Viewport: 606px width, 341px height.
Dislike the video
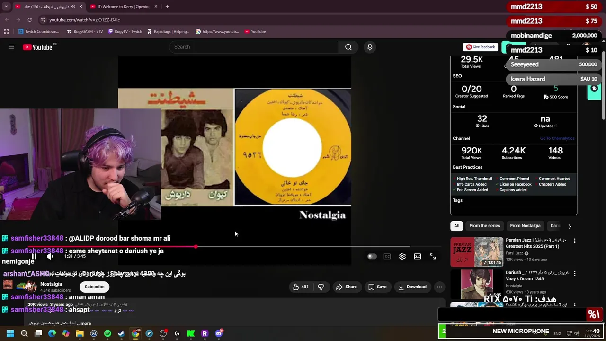pos(321,287)
